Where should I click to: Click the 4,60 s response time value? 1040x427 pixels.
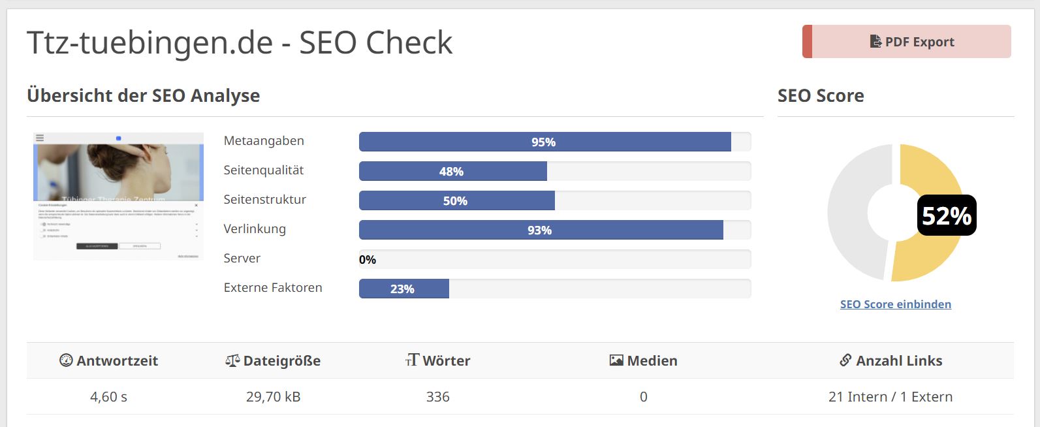point(108,396)
